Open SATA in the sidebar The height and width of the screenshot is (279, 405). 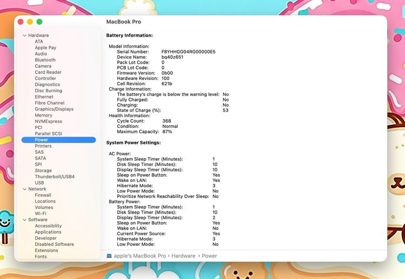[x=40, y=158]
